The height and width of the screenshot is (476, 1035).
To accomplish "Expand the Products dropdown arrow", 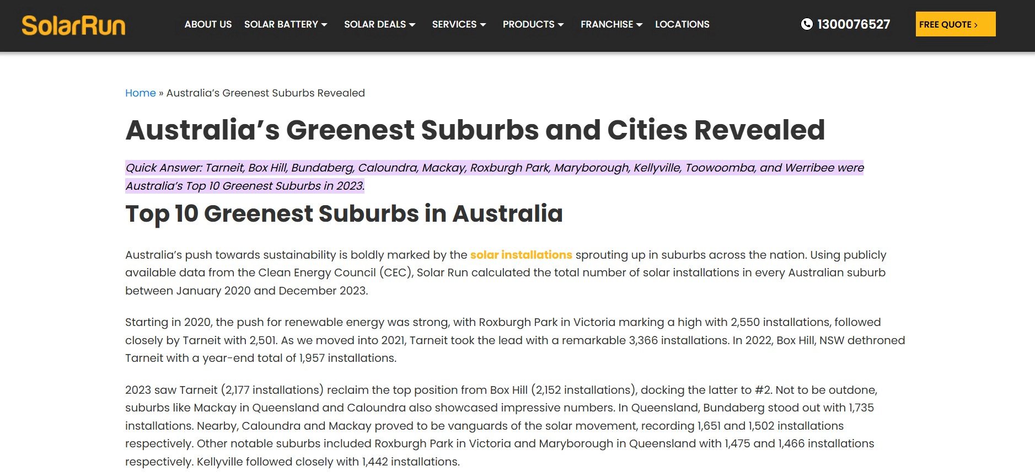I will click(561, 25).
